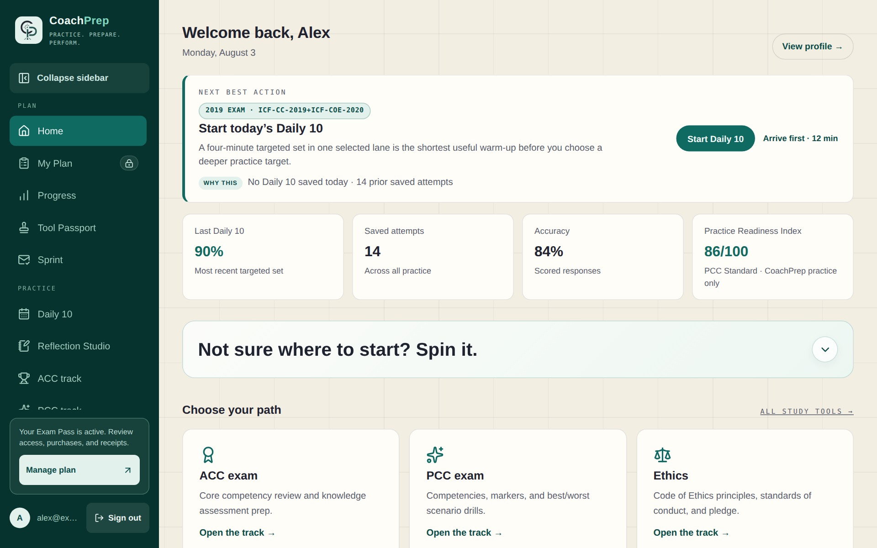Click the lock badge beside My Plan
Image resolution: width=877 pixels, height=548 pixels.
click(x=129, y=163)
